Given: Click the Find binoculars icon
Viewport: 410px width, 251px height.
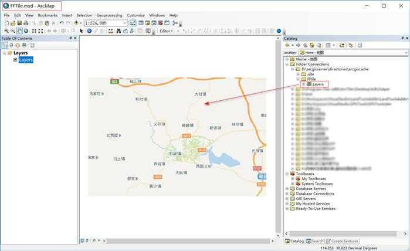Looking at the screenshot, I should click(118, 31).
